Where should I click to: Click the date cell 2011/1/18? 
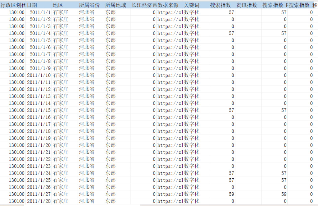tap(39, 131)
